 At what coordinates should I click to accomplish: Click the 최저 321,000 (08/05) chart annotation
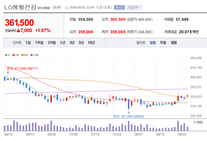129,116
